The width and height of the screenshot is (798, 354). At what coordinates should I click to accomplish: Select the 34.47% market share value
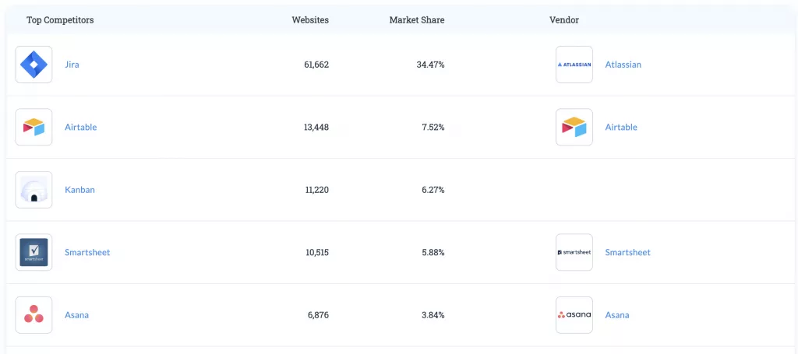pyautogui.click(x=430, y=65)
